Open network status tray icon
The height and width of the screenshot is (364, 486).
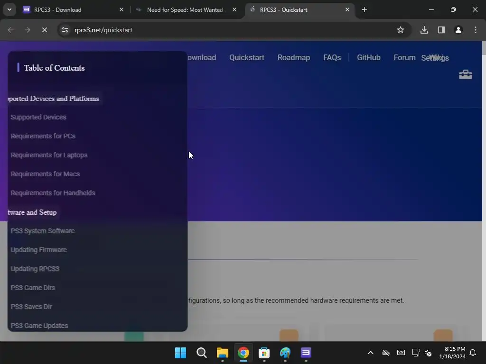416,353
